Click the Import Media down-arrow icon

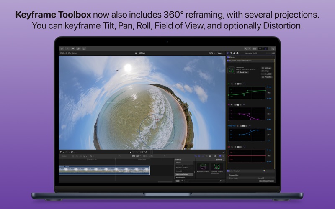pos(67,48)
